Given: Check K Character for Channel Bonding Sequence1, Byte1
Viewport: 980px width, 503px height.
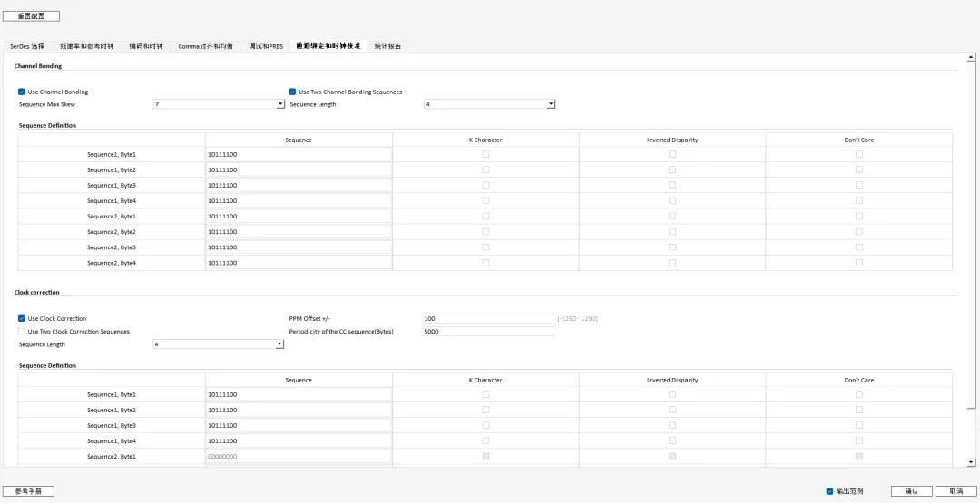Looking at the screenshot, I should [x=485, y=154].
